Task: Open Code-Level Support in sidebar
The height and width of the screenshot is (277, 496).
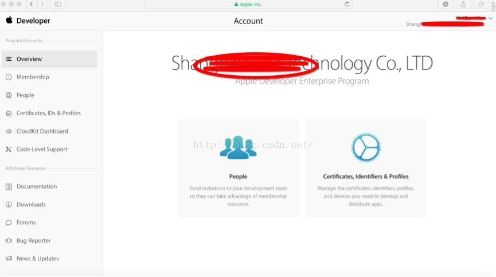Action: 42,149
